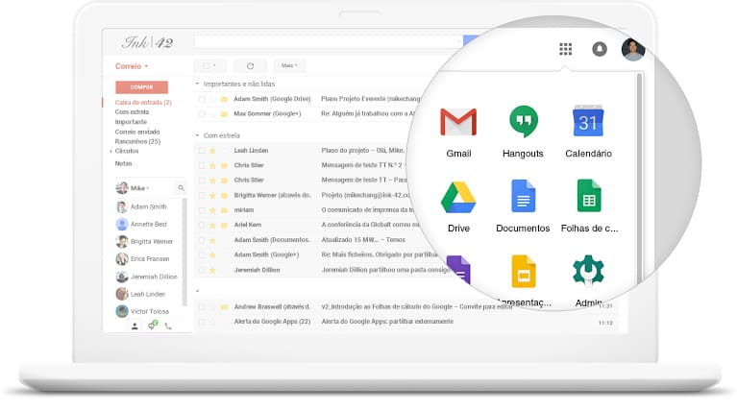Open the Gmail app icon
737x411 pixels.
coord(458,123)
